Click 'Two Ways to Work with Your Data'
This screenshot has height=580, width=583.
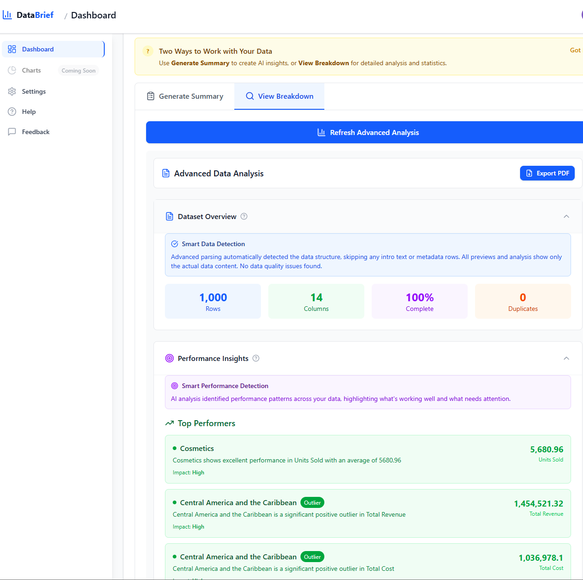215,51
